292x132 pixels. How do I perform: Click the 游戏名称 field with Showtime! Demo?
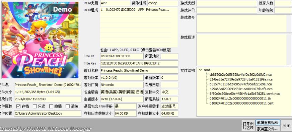point(139,70)
